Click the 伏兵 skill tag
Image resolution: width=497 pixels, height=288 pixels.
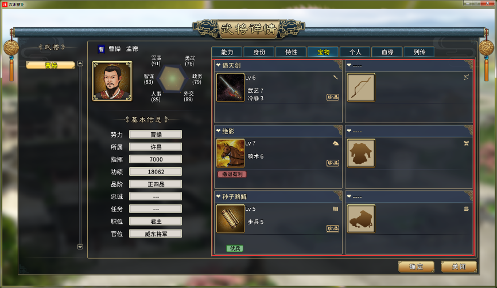tap(235, 248)
